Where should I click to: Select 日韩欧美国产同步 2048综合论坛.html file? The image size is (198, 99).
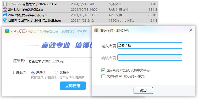tap(35, 21)
